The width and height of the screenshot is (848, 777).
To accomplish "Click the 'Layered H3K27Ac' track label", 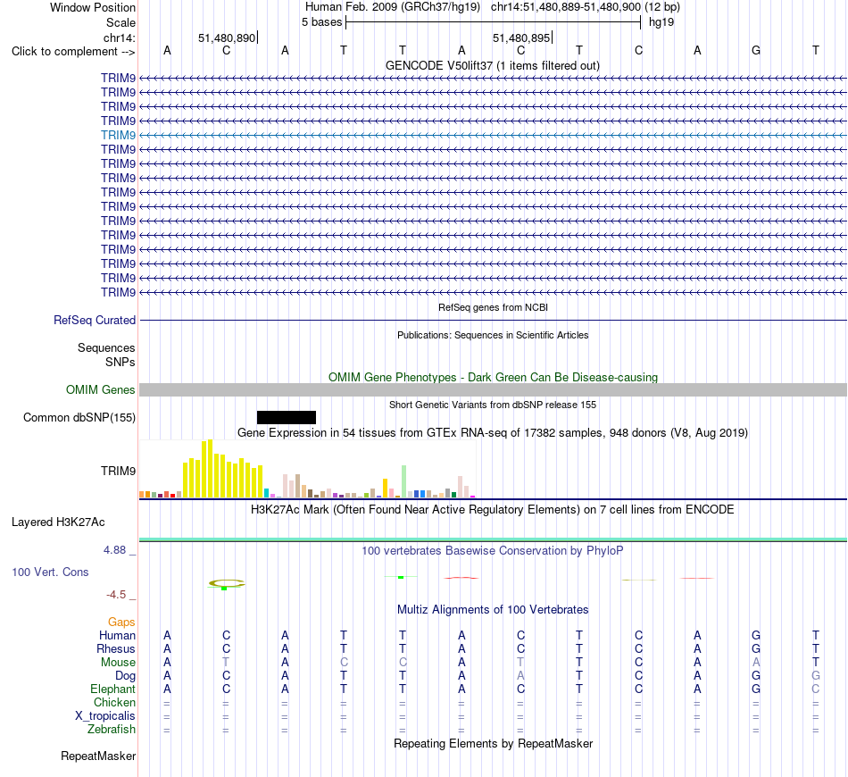I will (x=58, y=522).
